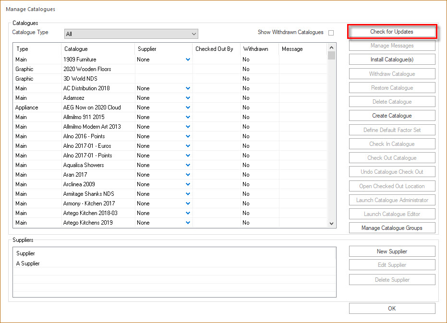Open supplier dropdown for Armitage Shanks NDS
Screen dimensions: 447x323
pyautogui.click(x=187, y=194)
